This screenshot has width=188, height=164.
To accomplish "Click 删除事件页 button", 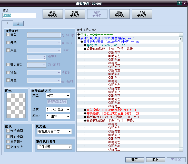I will coord(120,14).
